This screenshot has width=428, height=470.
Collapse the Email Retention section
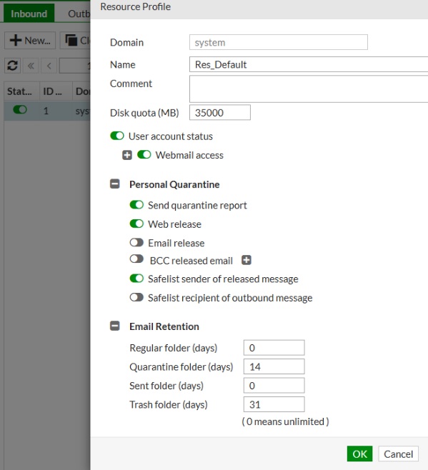pyautogui.click(x=115, y=326)
